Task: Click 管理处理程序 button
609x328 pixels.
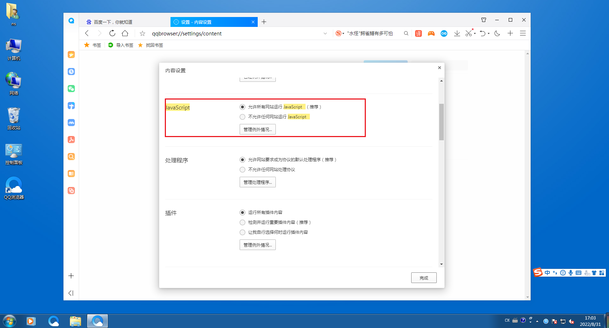Action: [x=258, y=182]
